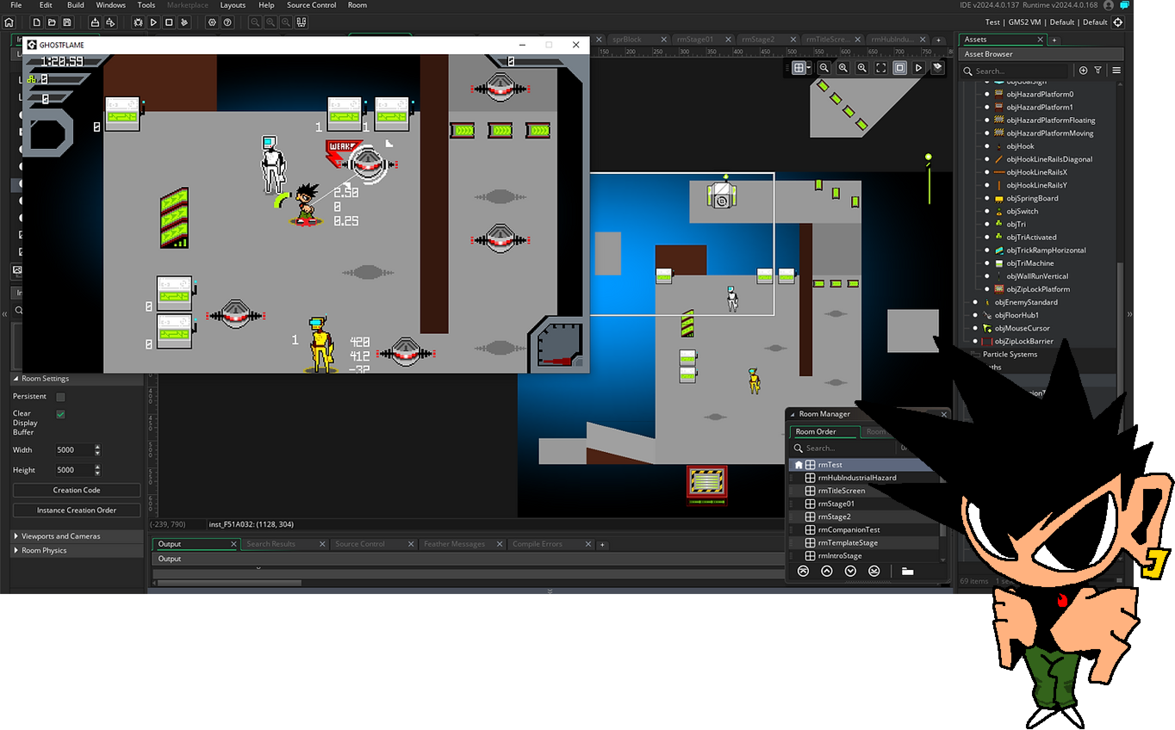Toggle the room grid display
This screenshot has width=1175, height=730.
tap(799, 68)
